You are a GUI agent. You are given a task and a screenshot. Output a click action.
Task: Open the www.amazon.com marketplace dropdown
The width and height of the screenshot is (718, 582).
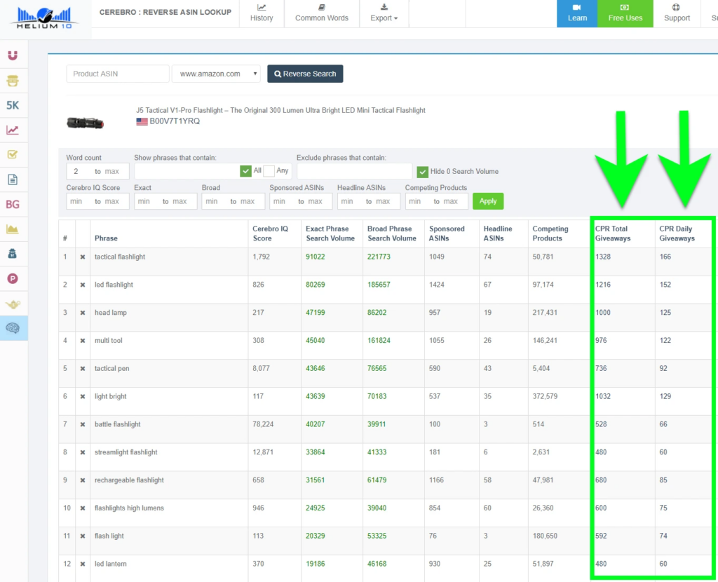pyautogui.click(x=216, y=74)
